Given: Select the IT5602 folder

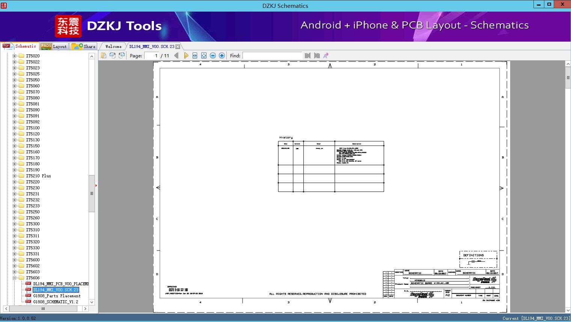Looking at the screenshot, I should [33, 266].
